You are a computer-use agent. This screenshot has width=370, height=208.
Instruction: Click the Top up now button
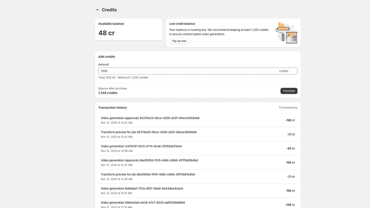click(179, 41)
